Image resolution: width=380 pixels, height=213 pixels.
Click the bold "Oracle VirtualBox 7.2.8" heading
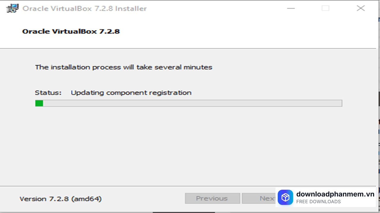click(71, 31)
